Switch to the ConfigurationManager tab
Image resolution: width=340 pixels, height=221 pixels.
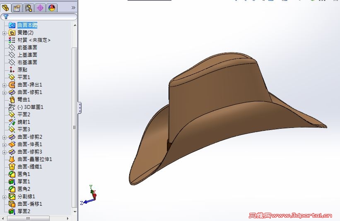coord(29,8)
